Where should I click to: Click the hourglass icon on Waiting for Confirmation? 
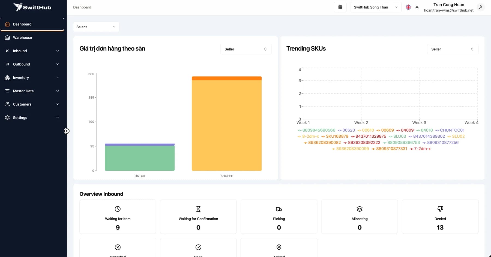point(198,209)
